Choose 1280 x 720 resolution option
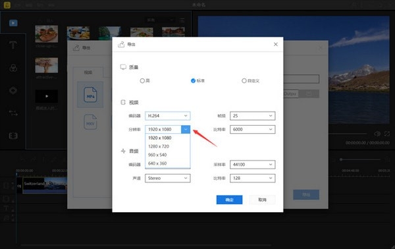The width and height of the screenshot is (395, 249). [x=167, y=146]
